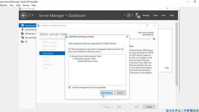This screenshot has height=112, width=199.
Task: Open VirtualBox View menu
Action: click(12, 5)
